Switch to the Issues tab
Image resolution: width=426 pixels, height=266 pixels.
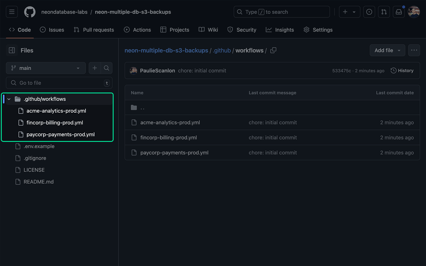(x=52, y=30)
